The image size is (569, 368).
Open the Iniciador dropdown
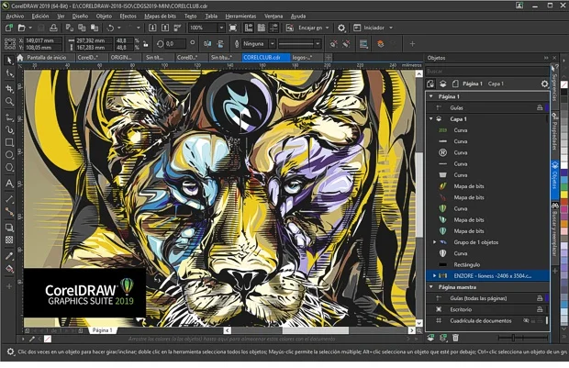point(391,28)
